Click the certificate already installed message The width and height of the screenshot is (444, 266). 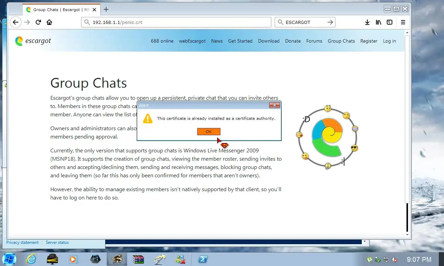(x=216, y=118)
